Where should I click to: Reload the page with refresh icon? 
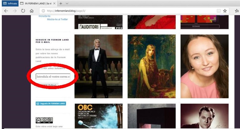pyautogui.click(x=23, y=11)
